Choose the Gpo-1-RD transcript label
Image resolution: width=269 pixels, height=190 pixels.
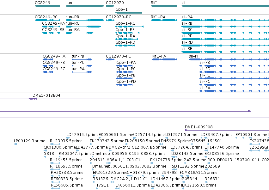click(125, 42)
